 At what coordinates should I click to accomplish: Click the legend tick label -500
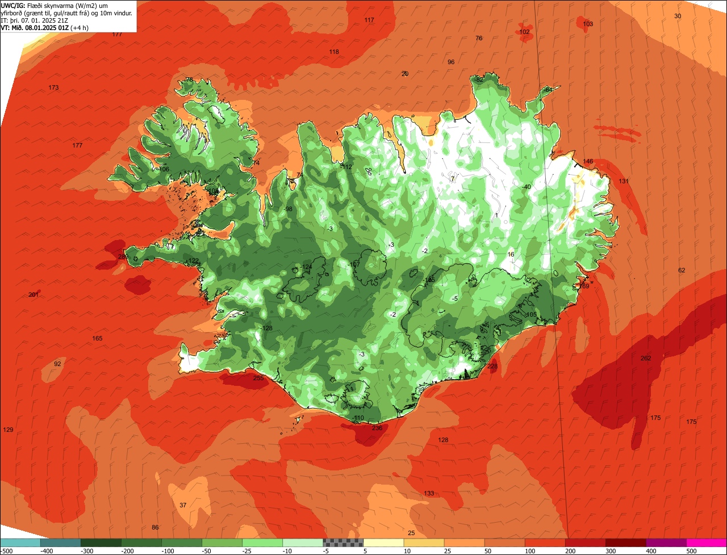tap(6, 551)
